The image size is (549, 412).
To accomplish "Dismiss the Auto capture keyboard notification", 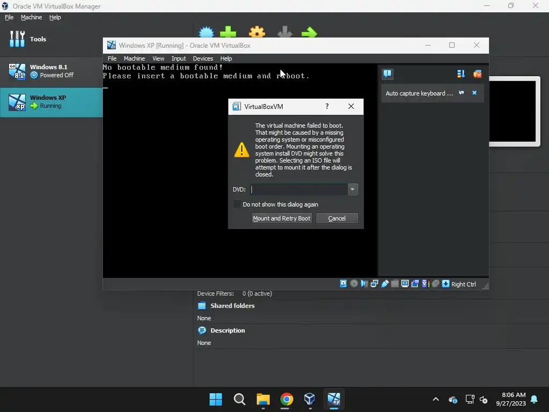I will [x=474, y=93].
